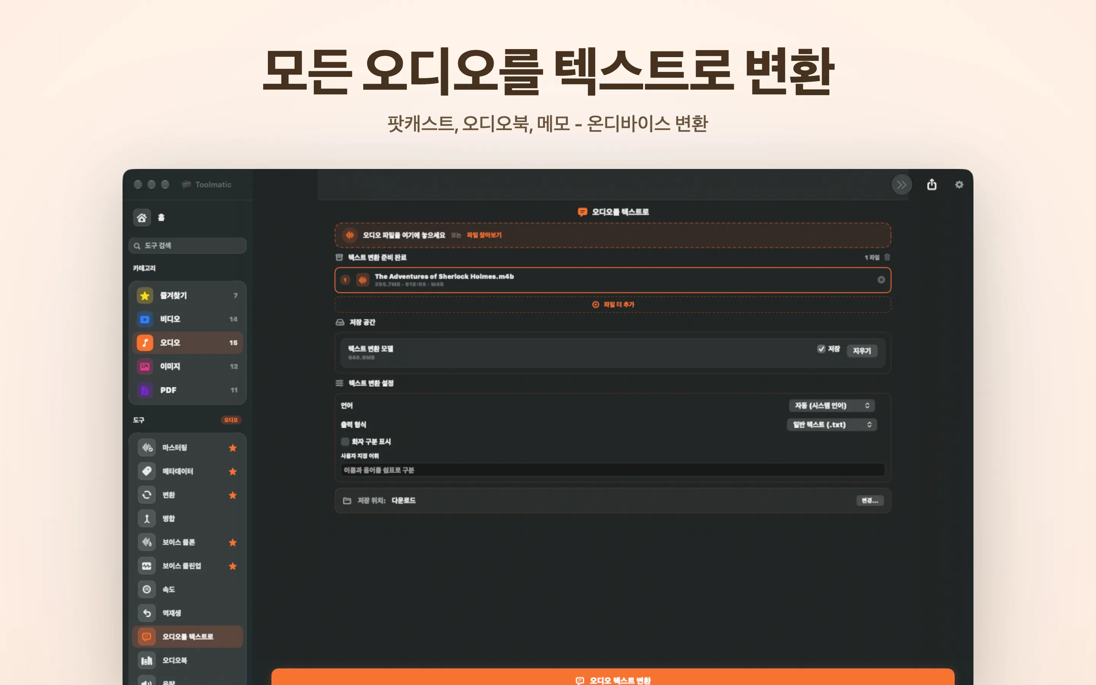Viewport: 1096px width, 685px height.
Task: Start conversion with 오디오 텍스트 변환 button
Action: point(613,677)
